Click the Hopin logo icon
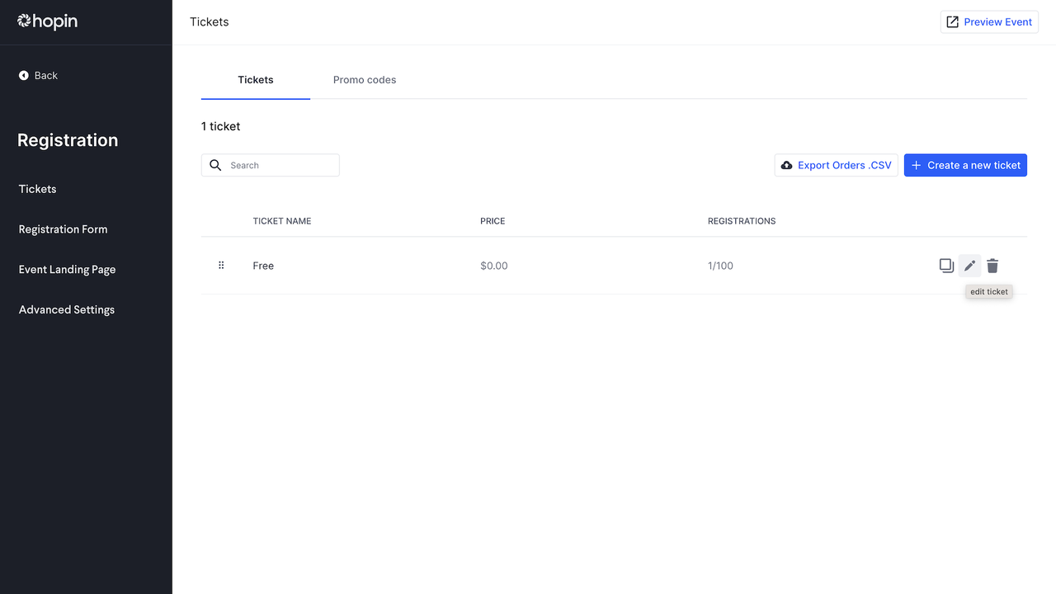This screenshot has width=1056, height=594. click(24, 21)
